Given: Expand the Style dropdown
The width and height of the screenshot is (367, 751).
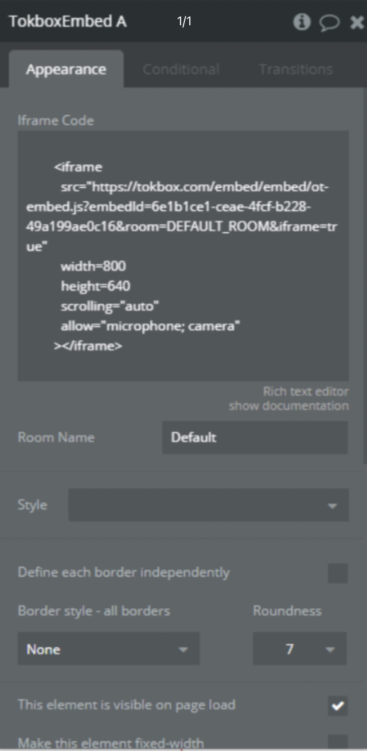Looking at the screenshot, I should click(208, 505).
